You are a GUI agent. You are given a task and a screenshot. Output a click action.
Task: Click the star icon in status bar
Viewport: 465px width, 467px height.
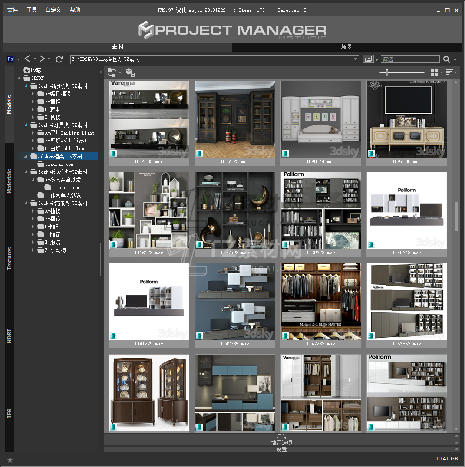click(x=10, y=459)
